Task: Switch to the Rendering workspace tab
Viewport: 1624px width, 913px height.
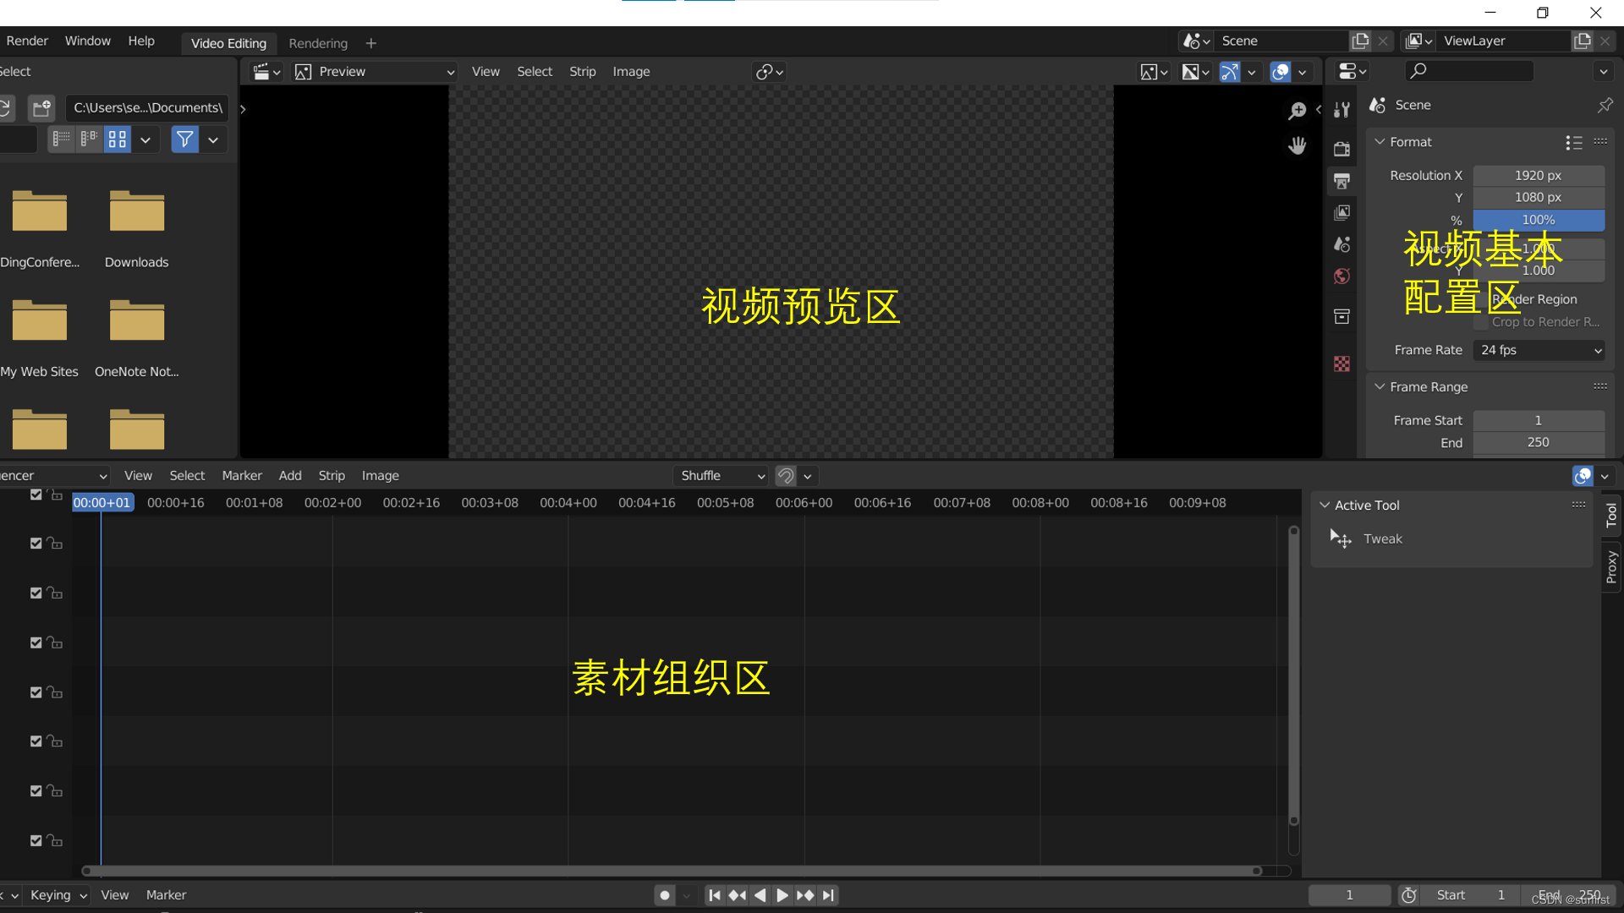Action: click(318, 43)
